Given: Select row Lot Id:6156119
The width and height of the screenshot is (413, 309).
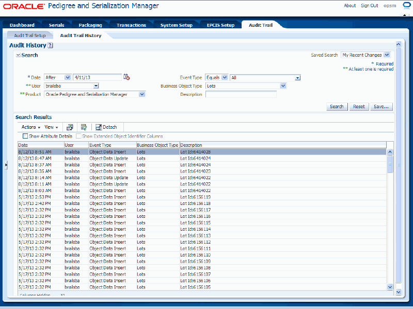Looking at the screenshot, I should [x=202, y=197].
